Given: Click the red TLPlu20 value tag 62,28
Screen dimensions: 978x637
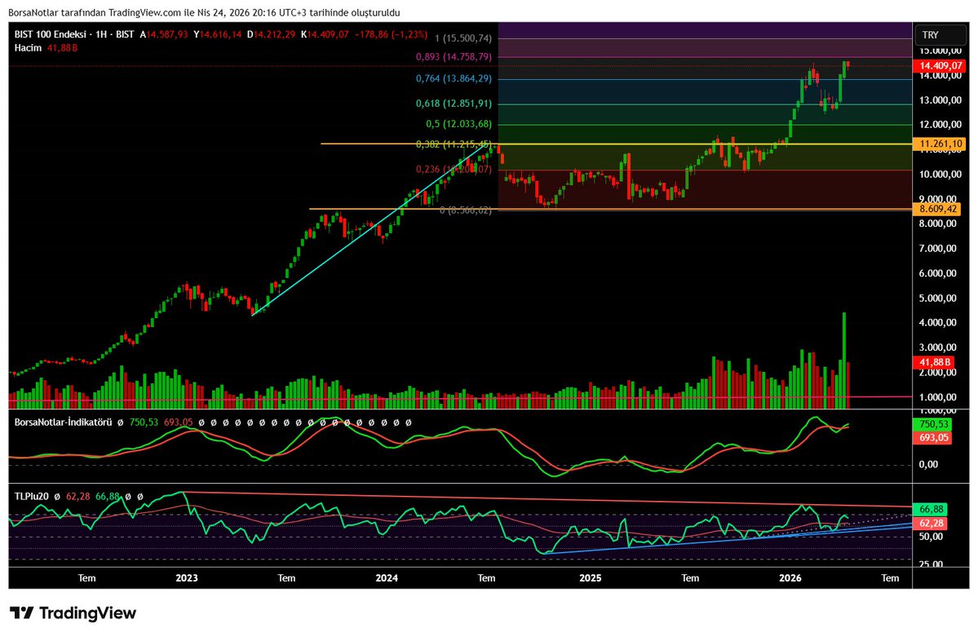Looking at the screenshot, I should coord(929,523).
